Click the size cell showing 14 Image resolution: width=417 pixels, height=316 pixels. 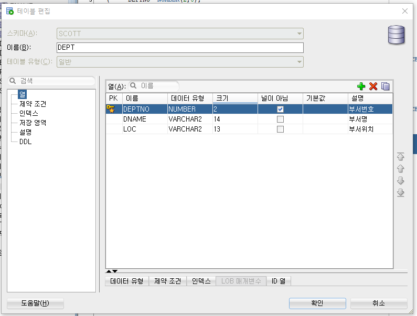(x=235, y=119)
